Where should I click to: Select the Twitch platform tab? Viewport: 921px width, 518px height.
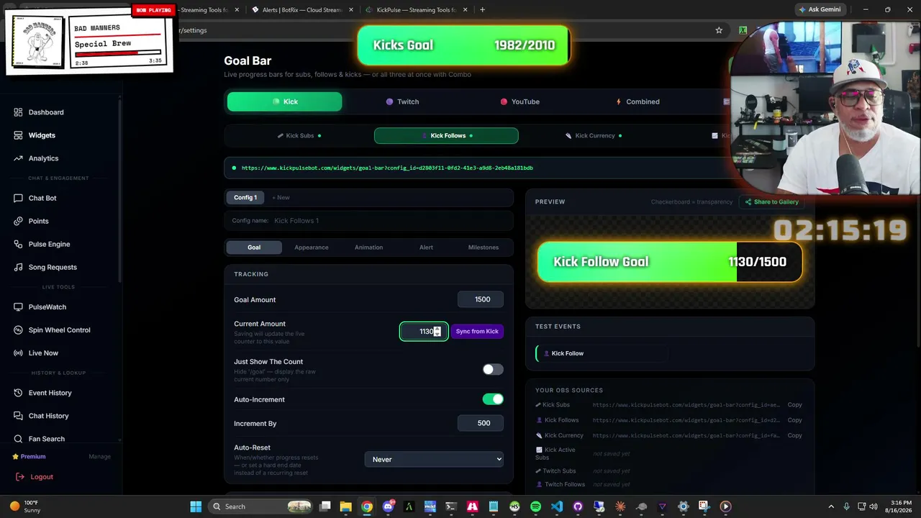[x=402, y=101]
